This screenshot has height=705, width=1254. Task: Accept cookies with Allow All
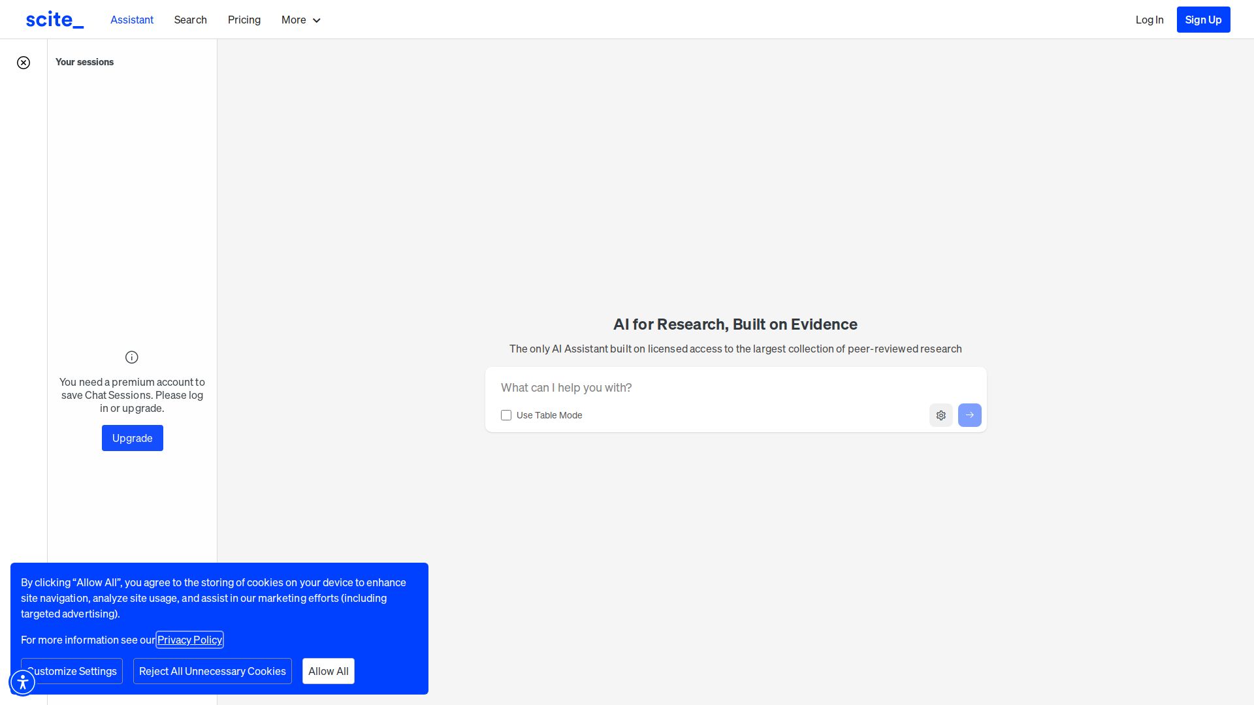(329, 671)
